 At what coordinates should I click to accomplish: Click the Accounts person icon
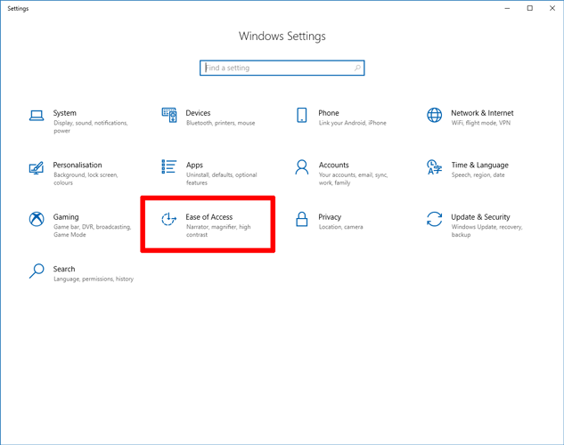coord(302,166)
